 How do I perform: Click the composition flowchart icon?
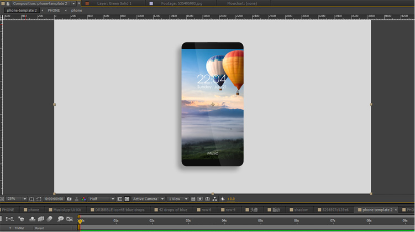point(214,199)
